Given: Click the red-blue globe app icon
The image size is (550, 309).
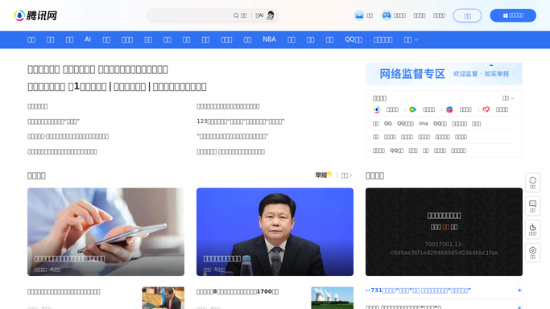Looking at the screenshot, I should (x=449, y=109).
